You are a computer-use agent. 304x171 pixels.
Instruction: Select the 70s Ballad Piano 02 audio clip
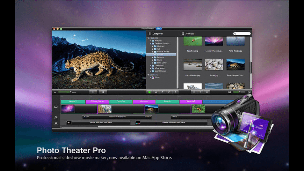[x=117, y=117]
